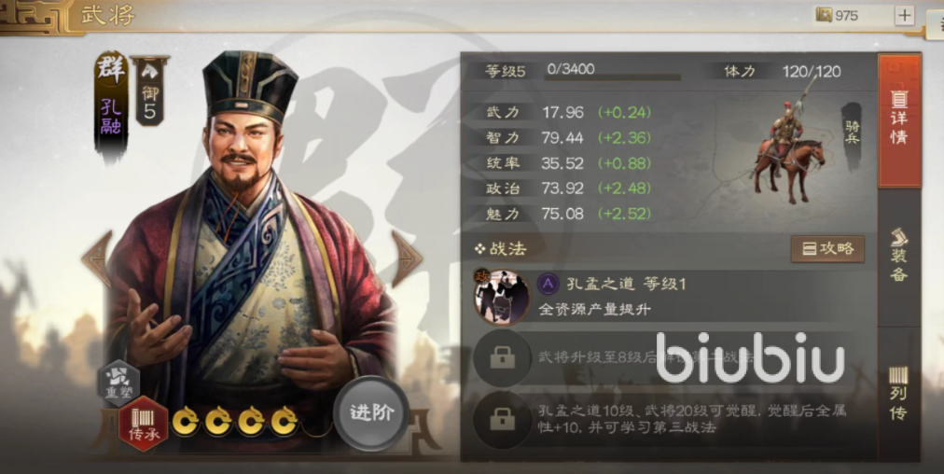Go to previous general with left arrow
This screenshot has height=474, width=944.
coord(98,259)
